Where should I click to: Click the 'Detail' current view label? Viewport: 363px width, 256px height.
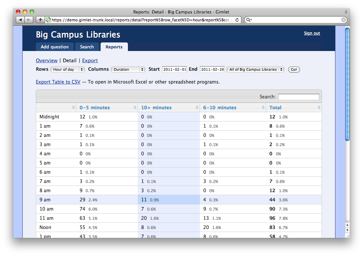(70, 61)
